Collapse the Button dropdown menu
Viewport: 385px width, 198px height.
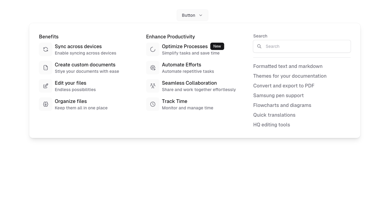189,15
